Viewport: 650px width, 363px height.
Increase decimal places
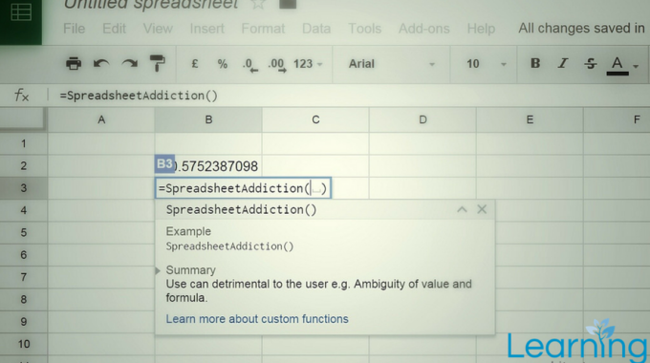coord(277,65)
